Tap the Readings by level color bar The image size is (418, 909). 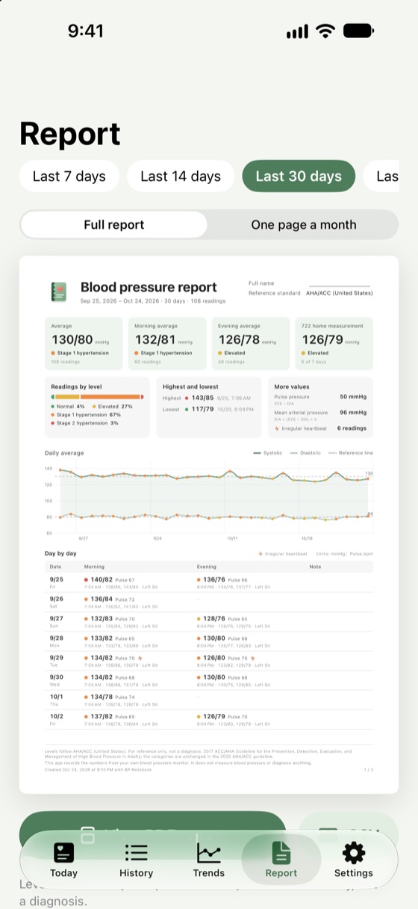click(x=97, y=396)
